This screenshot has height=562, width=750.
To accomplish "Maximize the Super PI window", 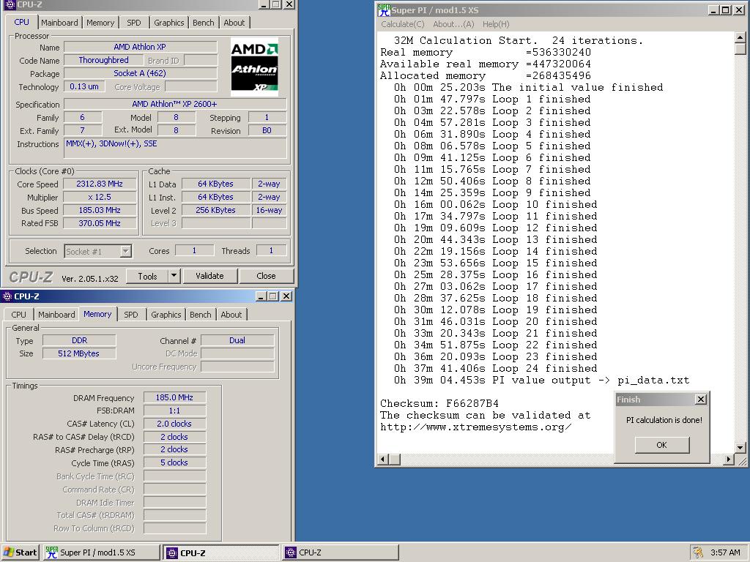I will click(725, 10).
